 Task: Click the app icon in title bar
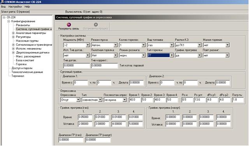2,2
